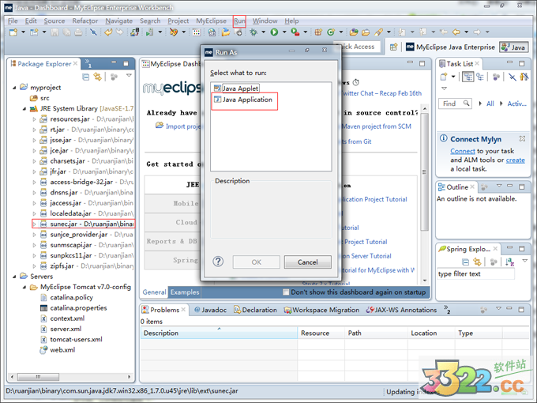Open the Run button dropdown arrow
This screenshot has height=403, width=537.
(x=284, y=32)
